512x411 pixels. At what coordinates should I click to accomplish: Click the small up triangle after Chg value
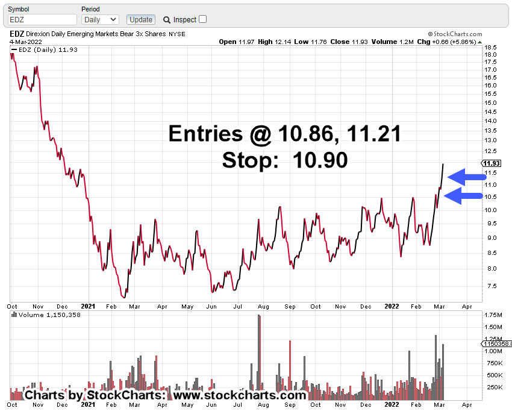coord(482,42)
